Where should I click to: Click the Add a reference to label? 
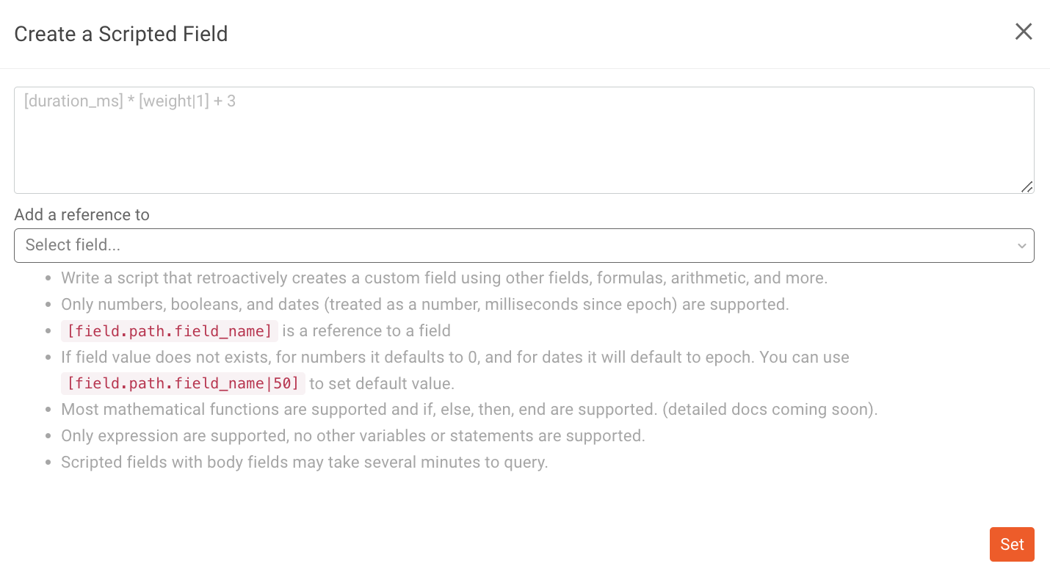pos(82,214)
